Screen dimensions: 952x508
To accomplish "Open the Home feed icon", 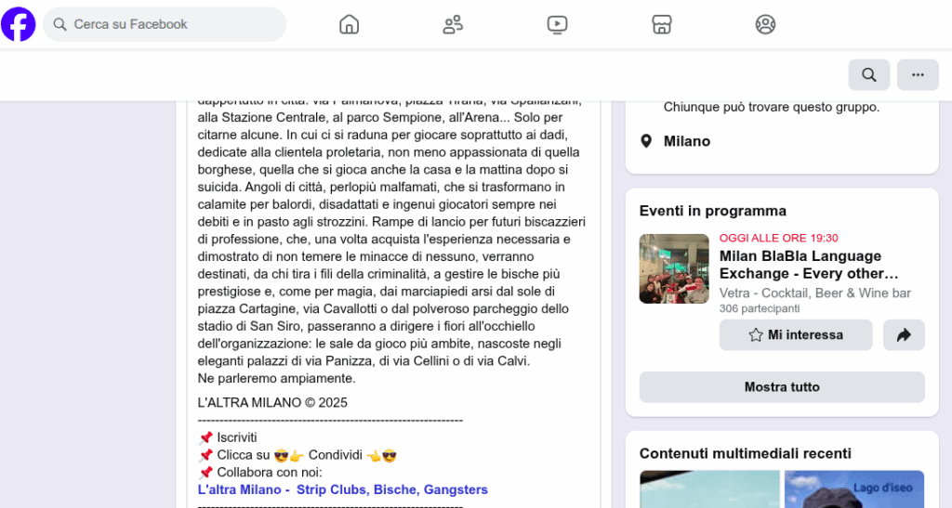I will 350,24.
